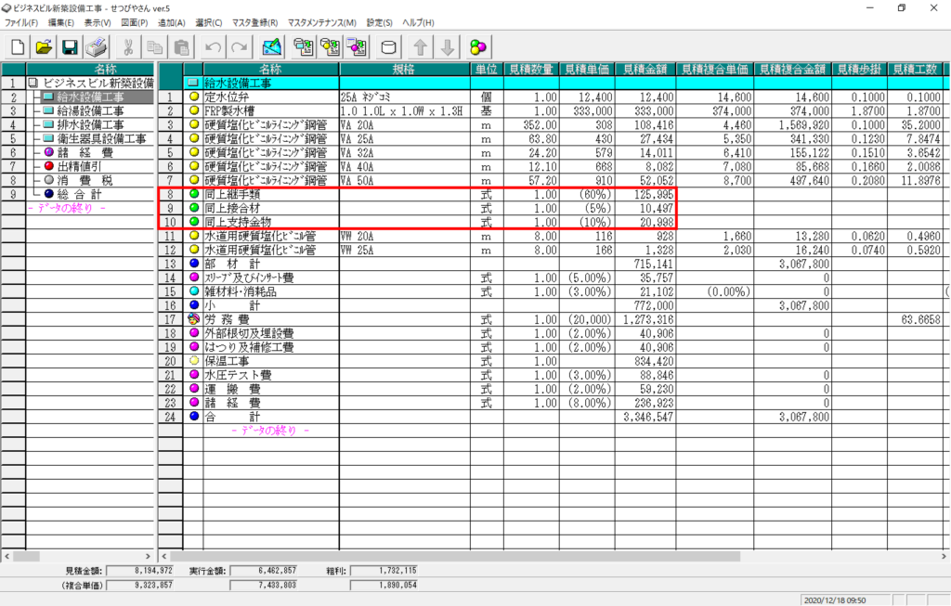Print using the printer toolbar icon
The width and height of the screenshot is (951, 606).
pos(96,47)
